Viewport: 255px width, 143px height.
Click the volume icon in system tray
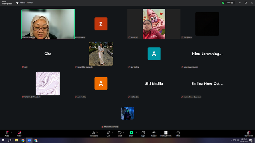[237, 140]
